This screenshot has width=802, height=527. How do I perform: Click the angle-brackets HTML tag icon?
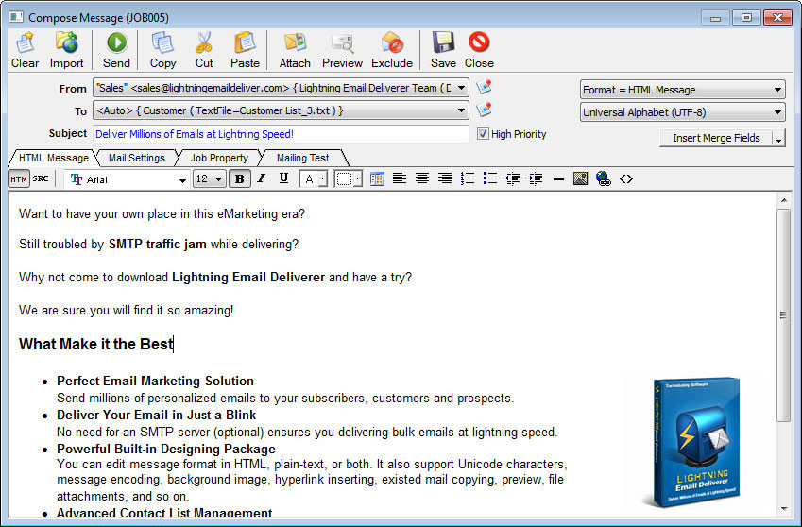click(x=626, y=178)
